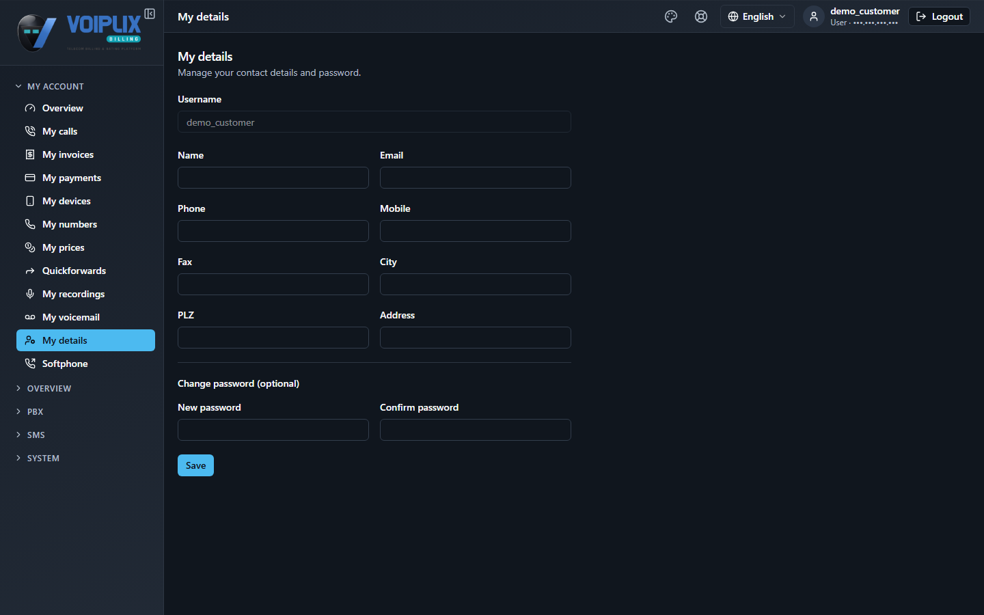Click the My recordings microphone icon

pyautogui.click(x=30, y=294)
